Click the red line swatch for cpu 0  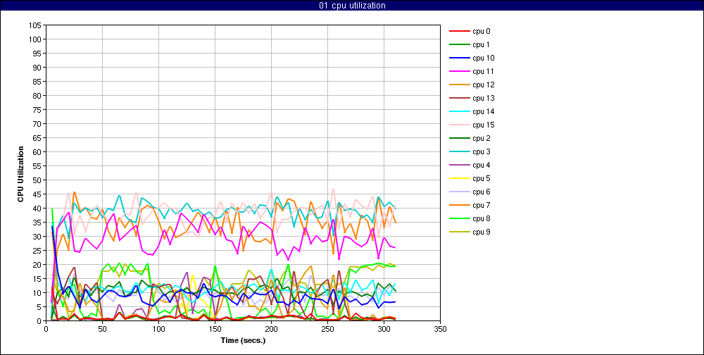[x=459, y=32]
